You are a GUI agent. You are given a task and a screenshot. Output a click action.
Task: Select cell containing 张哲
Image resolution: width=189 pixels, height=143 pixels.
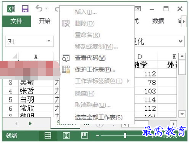click(x=36, y=91)
